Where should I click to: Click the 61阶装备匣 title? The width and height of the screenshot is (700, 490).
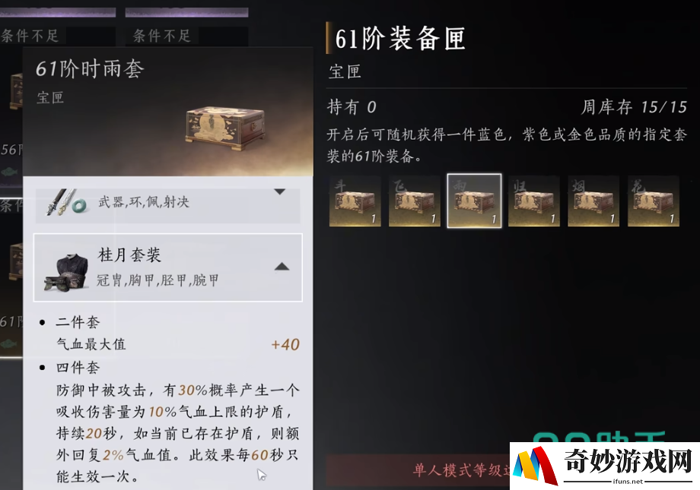coord(400,38)
